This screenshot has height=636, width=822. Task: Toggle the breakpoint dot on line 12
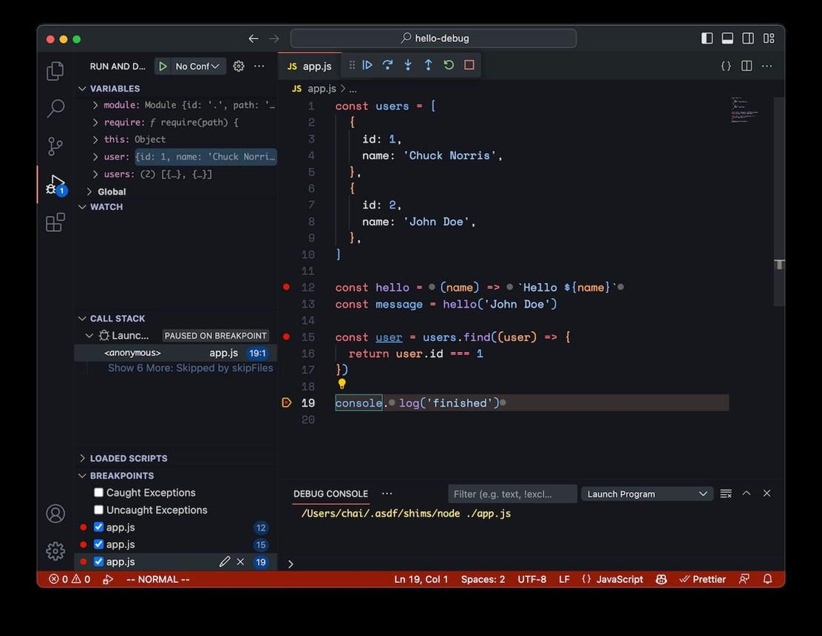(286, 287)
